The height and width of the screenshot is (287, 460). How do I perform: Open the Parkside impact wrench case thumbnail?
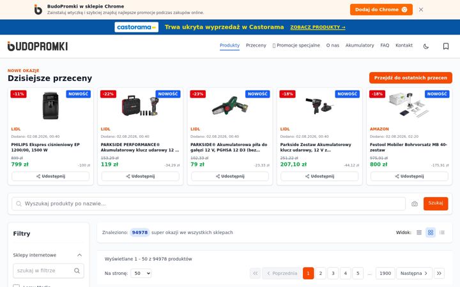140,106
